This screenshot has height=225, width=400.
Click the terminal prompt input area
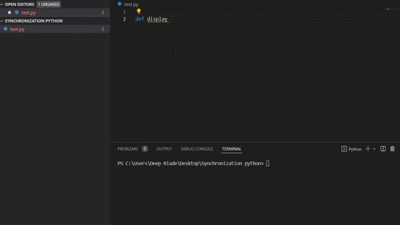(x=267, y=163)
